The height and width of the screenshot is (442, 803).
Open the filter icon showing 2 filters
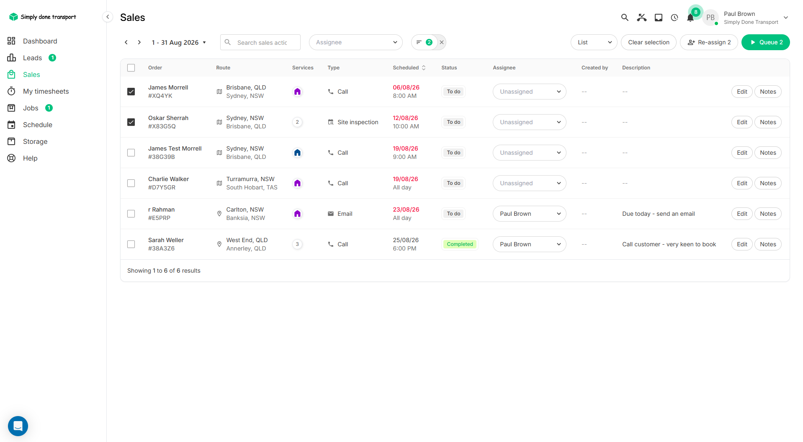coord(425,42)
